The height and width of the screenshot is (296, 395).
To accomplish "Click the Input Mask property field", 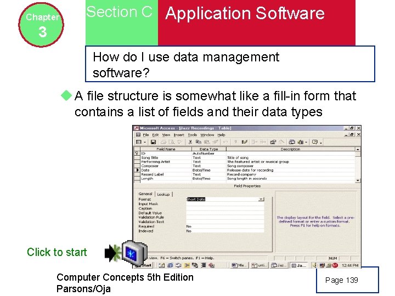I will [x=225, y=204].
